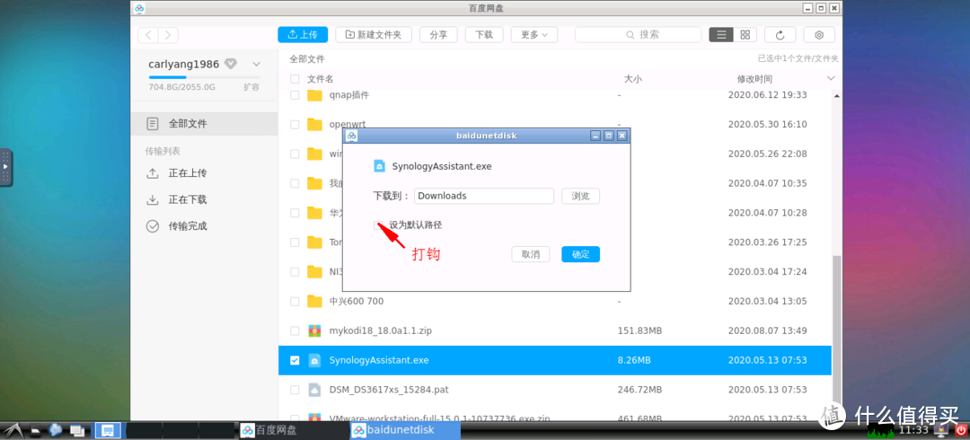Check the mykodi18_18.0a1.1.zip checkbox

point(295,331)
